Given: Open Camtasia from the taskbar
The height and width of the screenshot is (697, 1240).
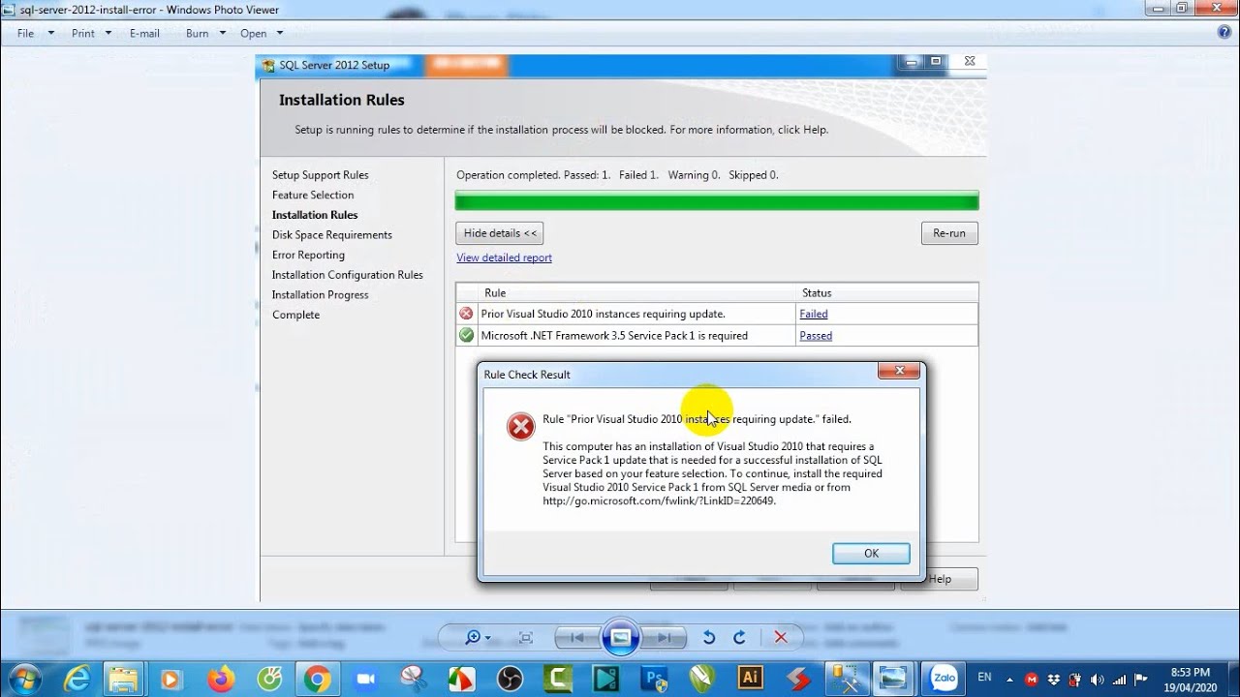Looking at the screenshot, I should [x=559, y=679].
